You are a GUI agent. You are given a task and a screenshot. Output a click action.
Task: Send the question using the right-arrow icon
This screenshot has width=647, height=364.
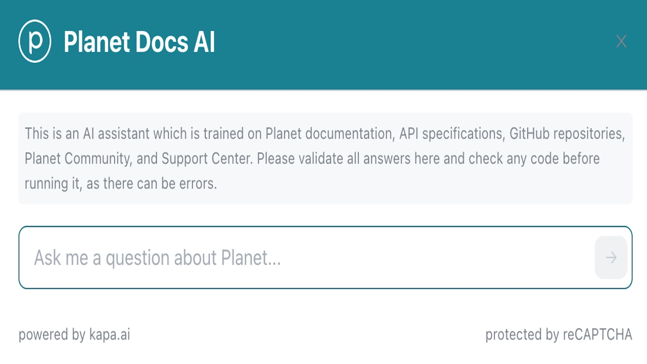[611, 258]
